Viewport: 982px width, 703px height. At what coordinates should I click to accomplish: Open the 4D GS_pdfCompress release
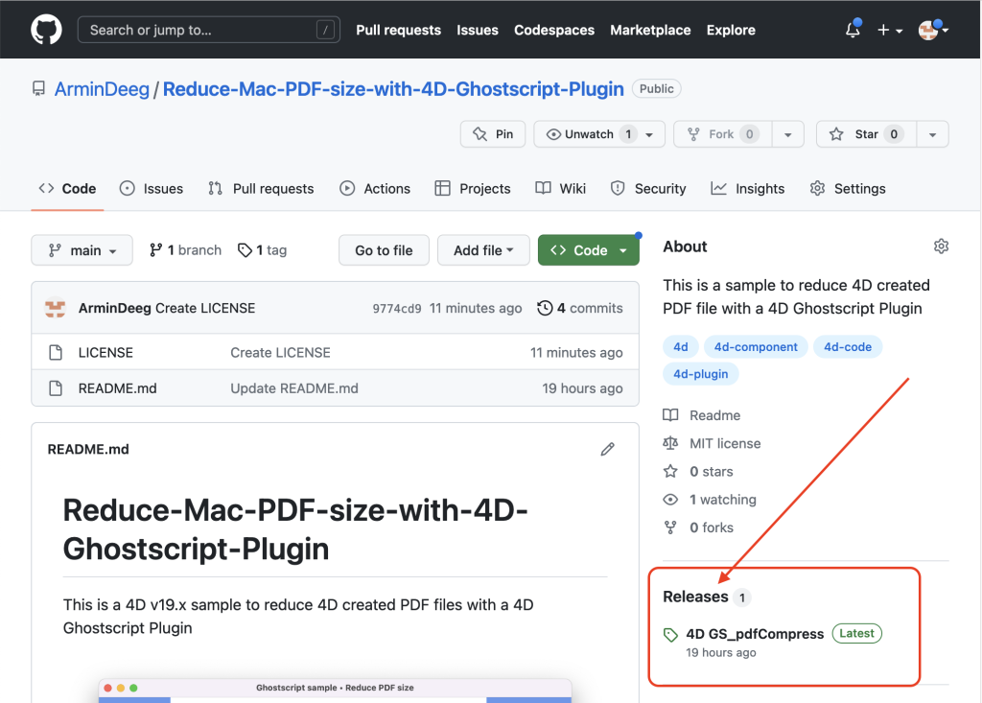755,634
